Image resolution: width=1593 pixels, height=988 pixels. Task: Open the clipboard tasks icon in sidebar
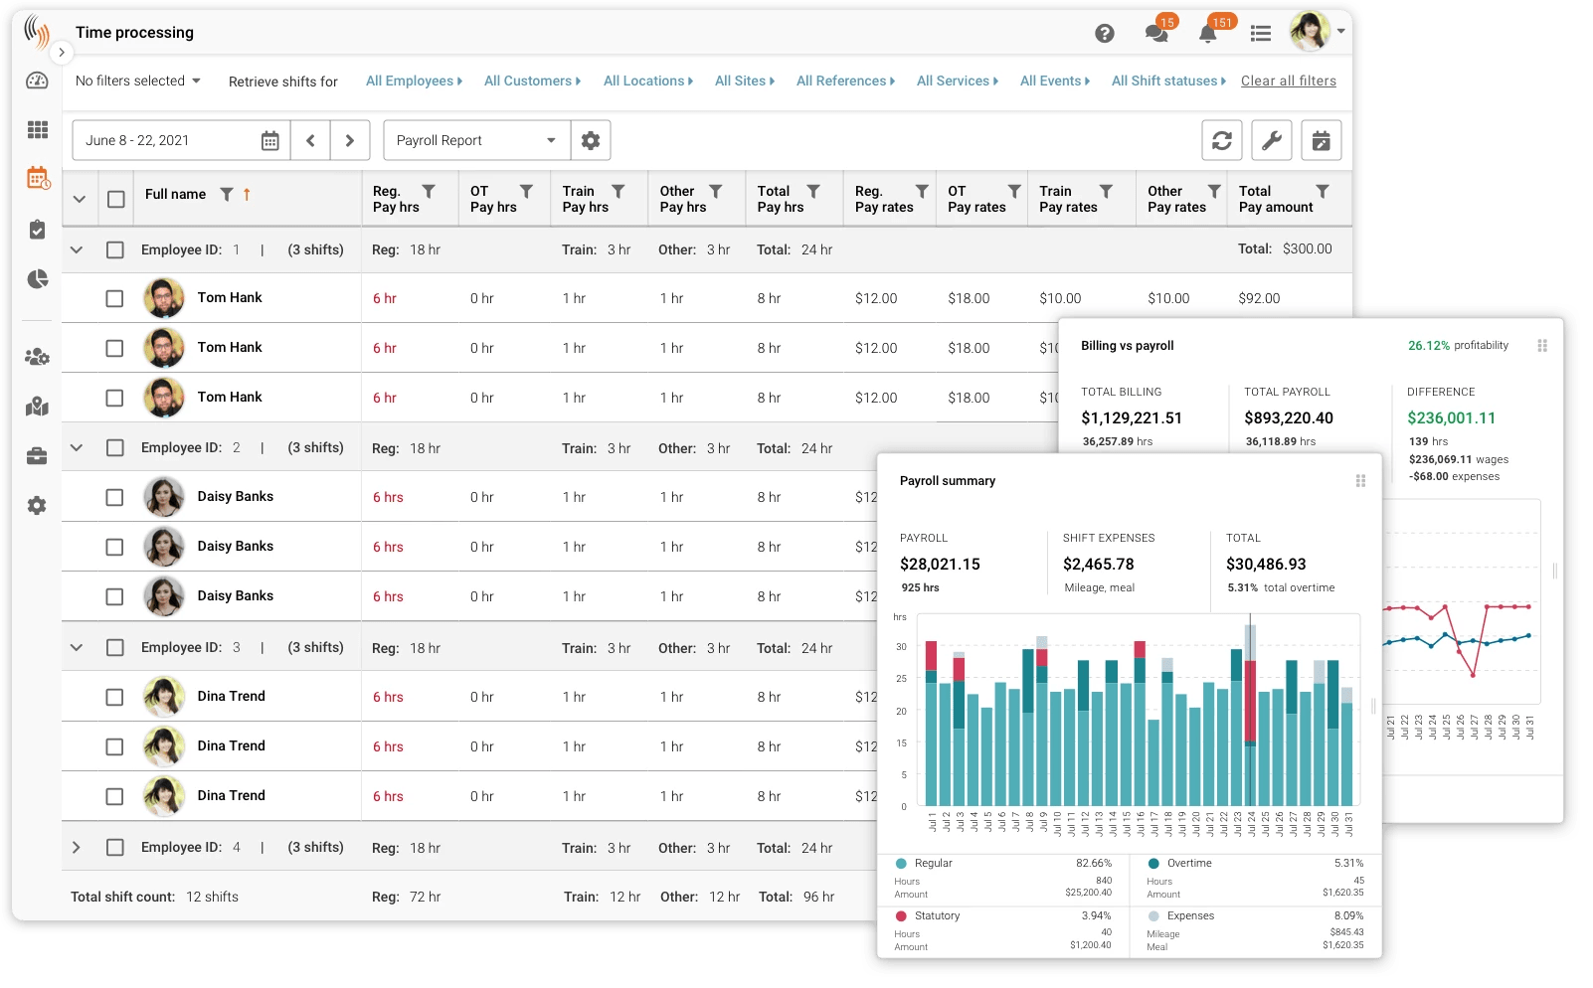pyautogui.click(x=37, y=230)
